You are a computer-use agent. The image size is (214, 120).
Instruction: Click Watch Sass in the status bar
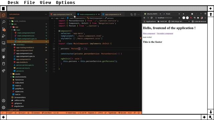coord(71,113)
